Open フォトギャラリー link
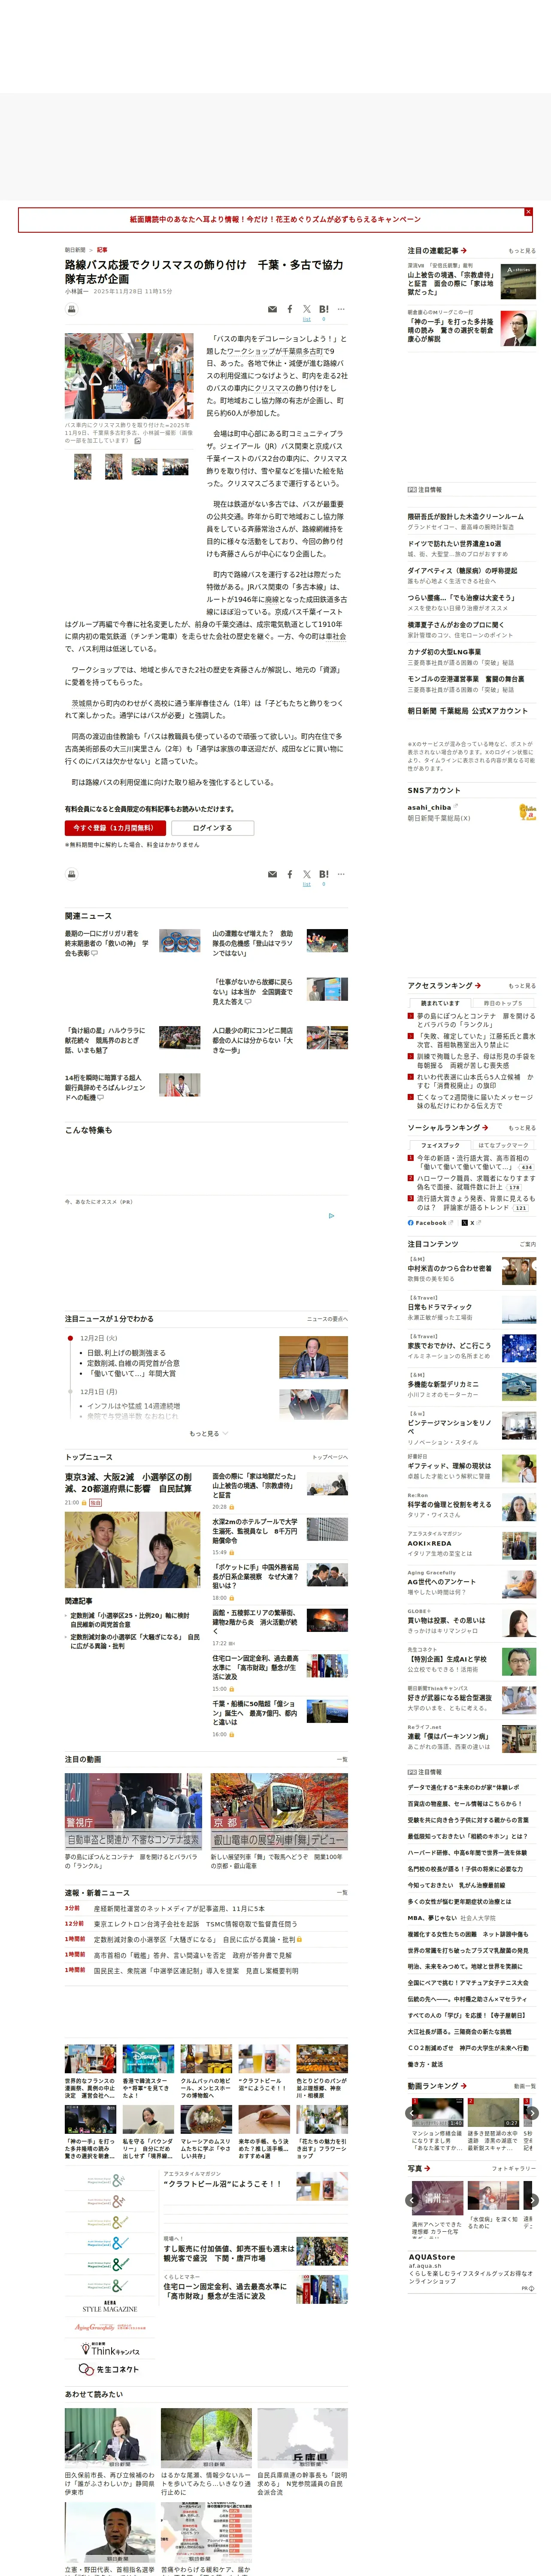 (x=514, y=2169)
